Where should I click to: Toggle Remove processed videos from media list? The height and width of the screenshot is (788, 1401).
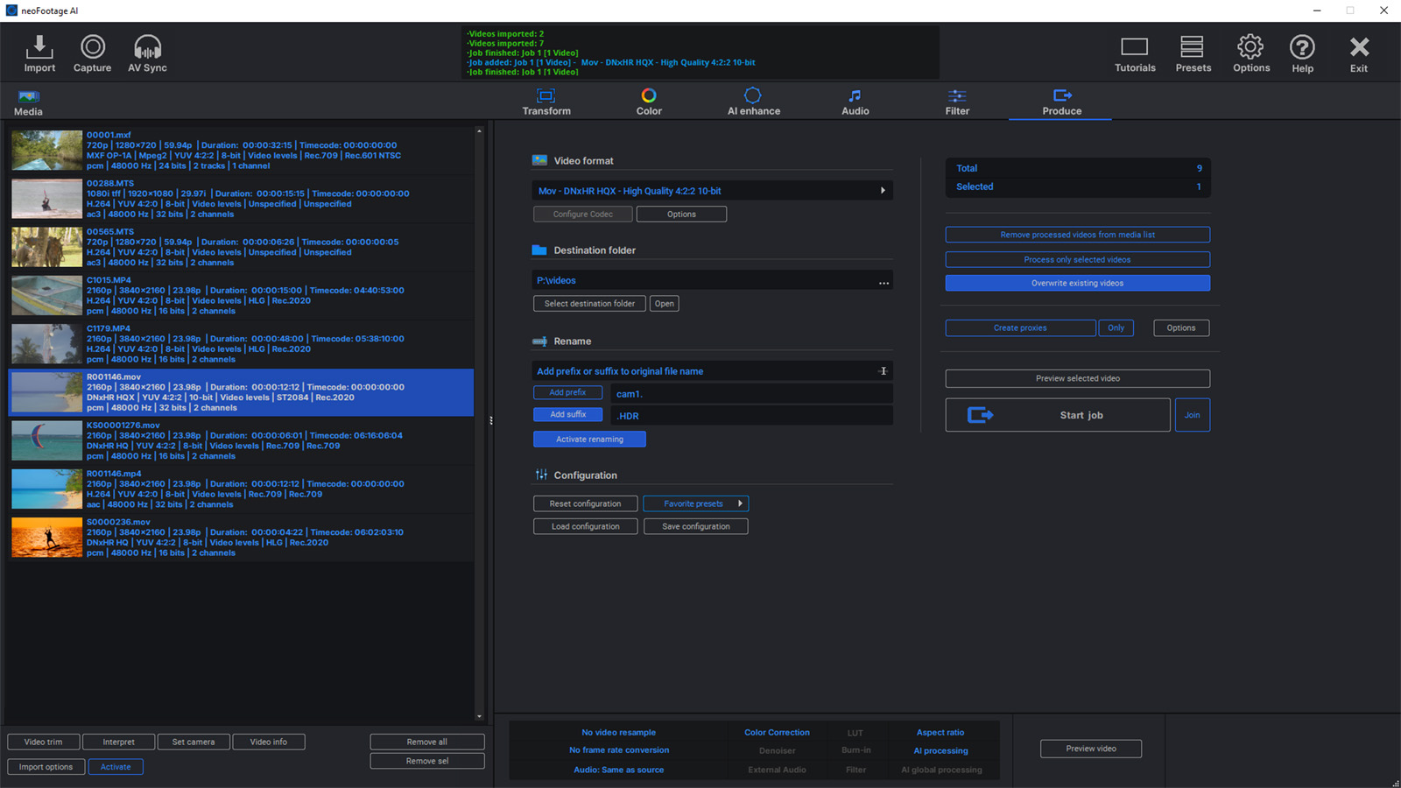tap(1077, 235)
